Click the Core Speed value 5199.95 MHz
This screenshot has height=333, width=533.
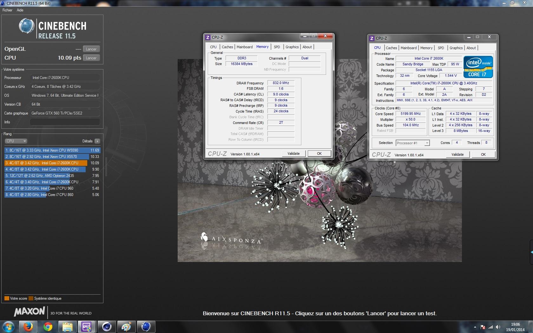coord(411,114)
